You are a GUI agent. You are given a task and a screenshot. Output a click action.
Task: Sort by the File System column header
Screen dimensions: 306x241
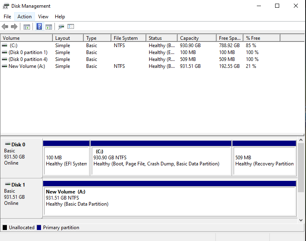click(x=128, y=38)
